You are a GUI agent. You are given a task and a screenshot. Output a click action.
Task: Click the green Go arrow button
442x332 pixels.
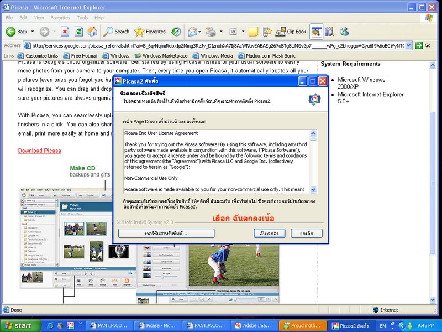[419, 45]
